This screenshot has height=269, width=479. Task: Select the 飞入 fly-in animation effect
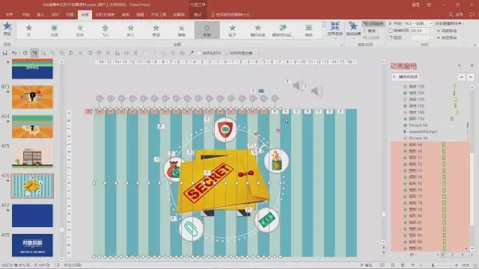pyautogui.click(x=105, y=31)
